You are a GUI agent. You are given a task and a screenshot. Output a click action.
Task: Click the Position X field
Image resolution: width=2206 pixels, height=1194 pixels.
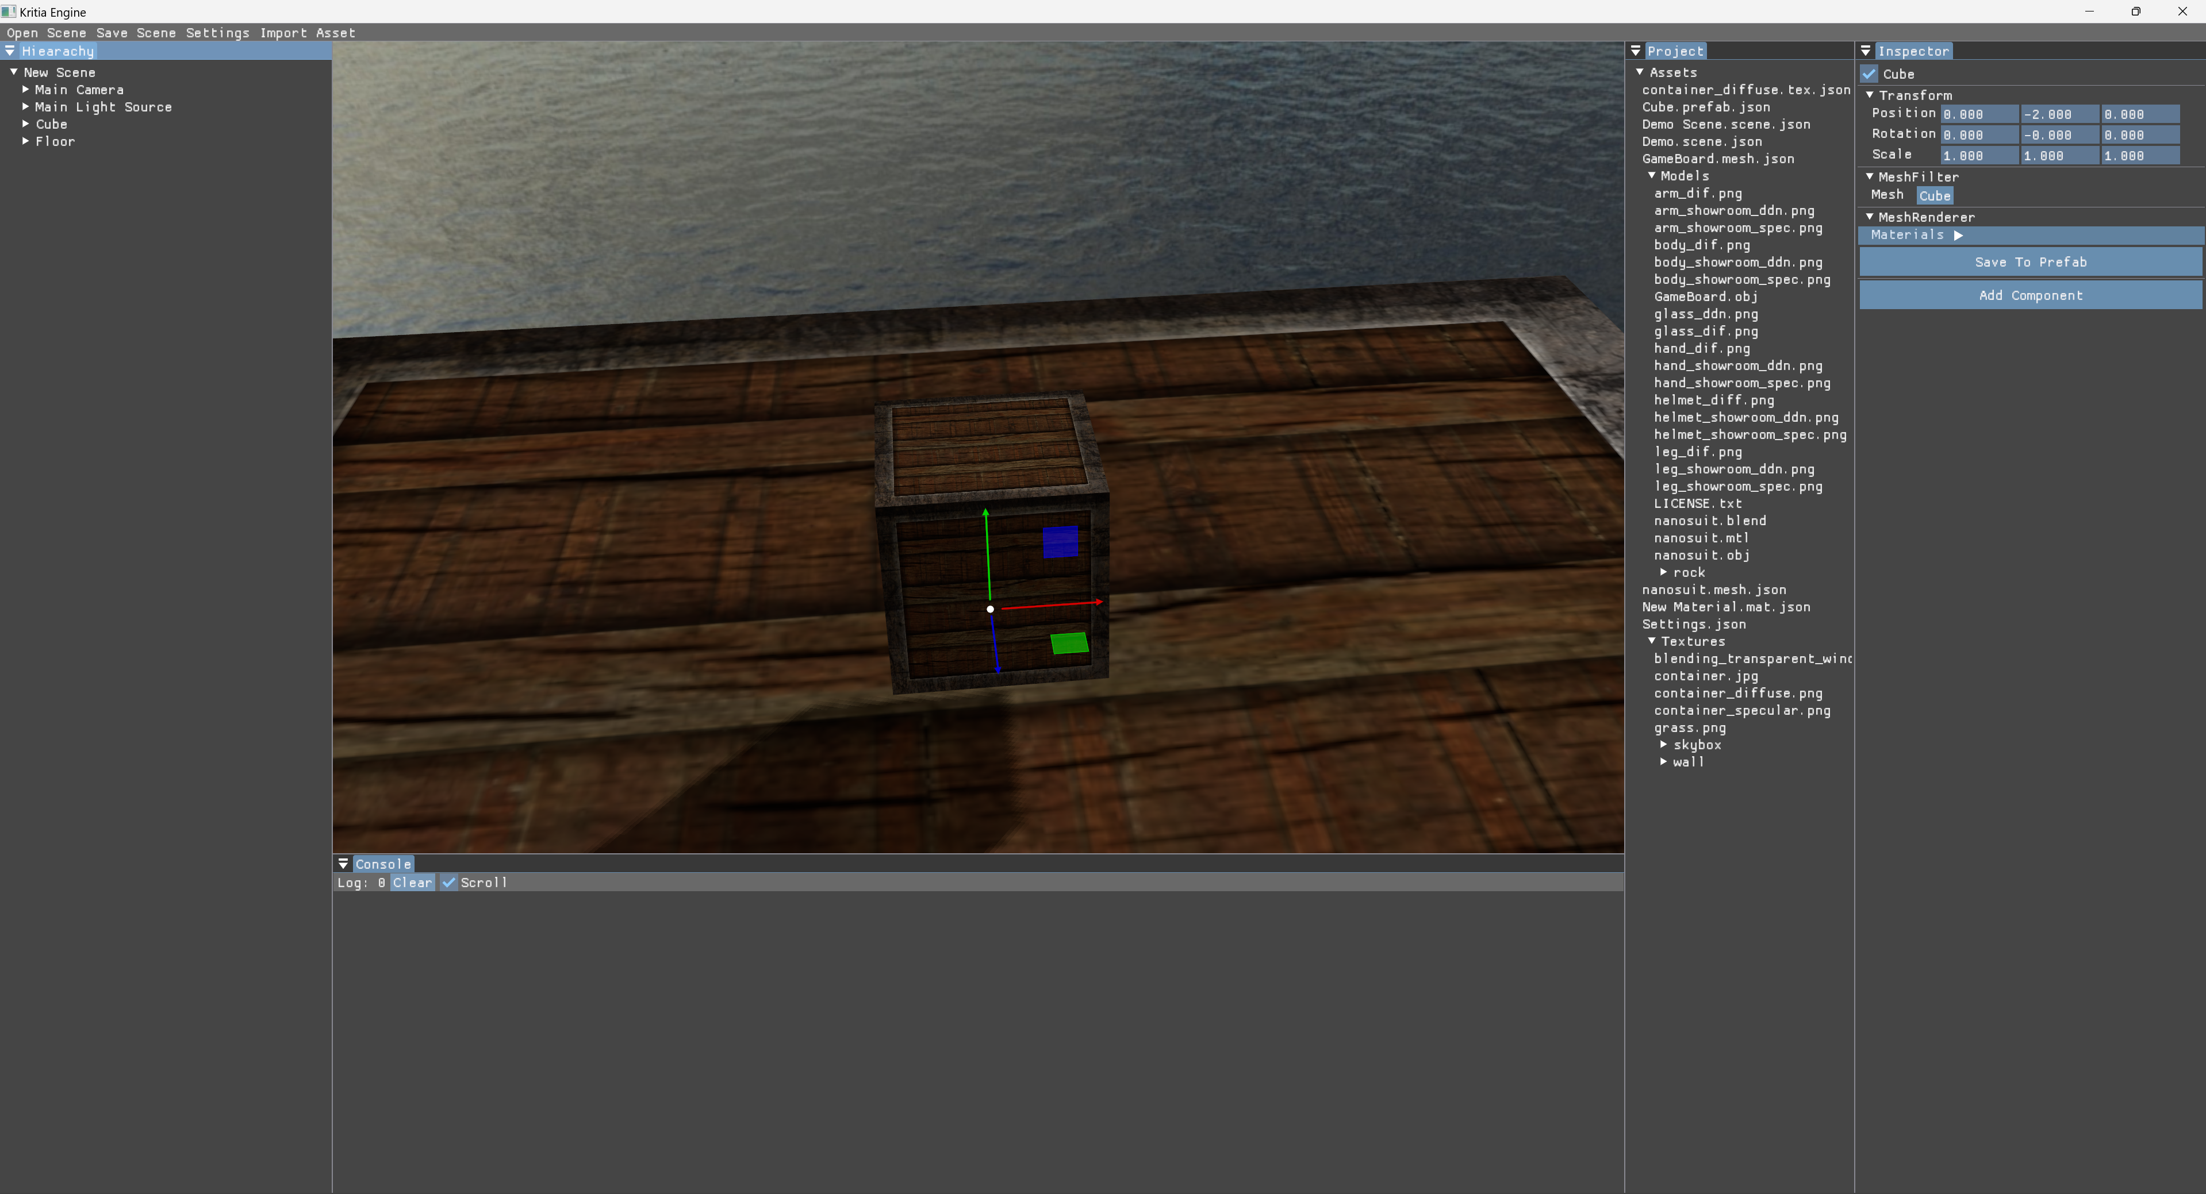coord(1979,115)
